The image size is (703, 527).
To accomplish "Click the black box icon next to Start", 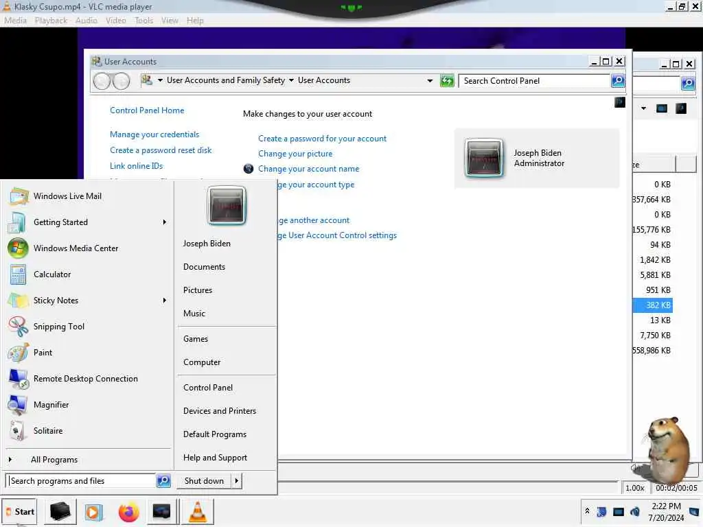I will (x=60, y=512).
